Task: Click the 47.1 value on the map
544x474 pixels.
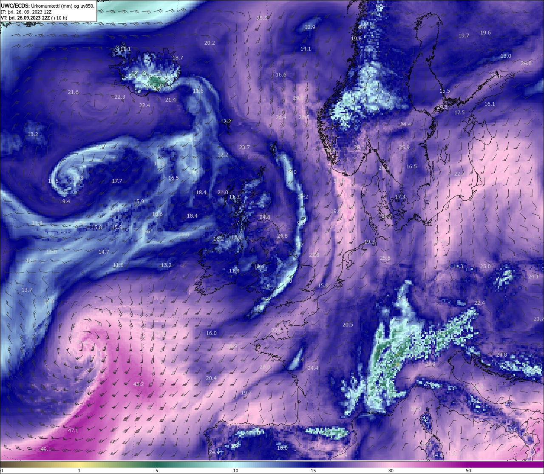Action: click(73, 430)
